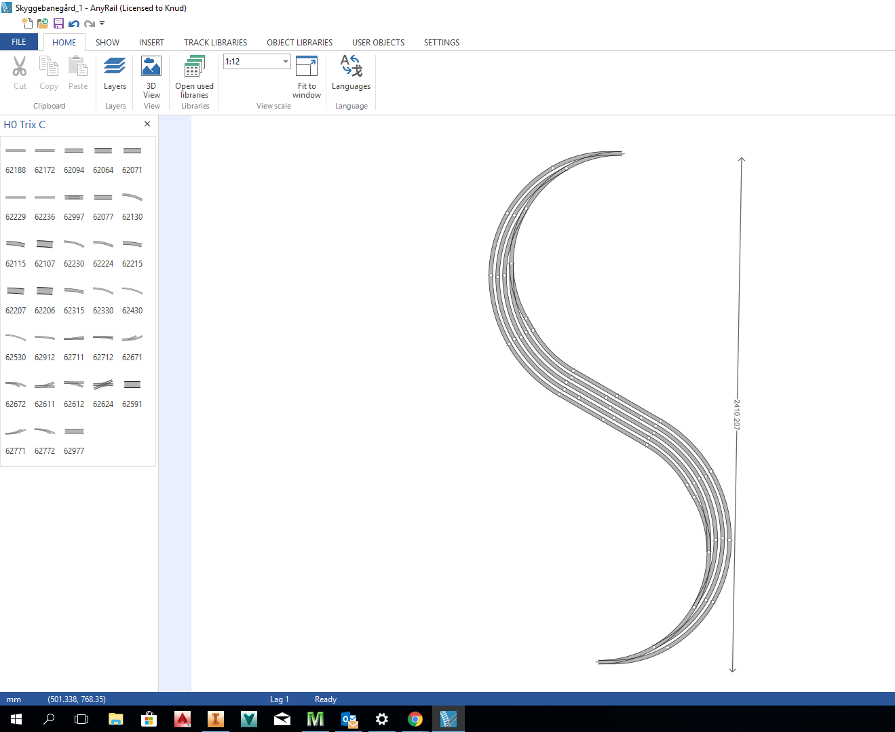
Task: Select curved track 62224
Action: pos(103,252)
